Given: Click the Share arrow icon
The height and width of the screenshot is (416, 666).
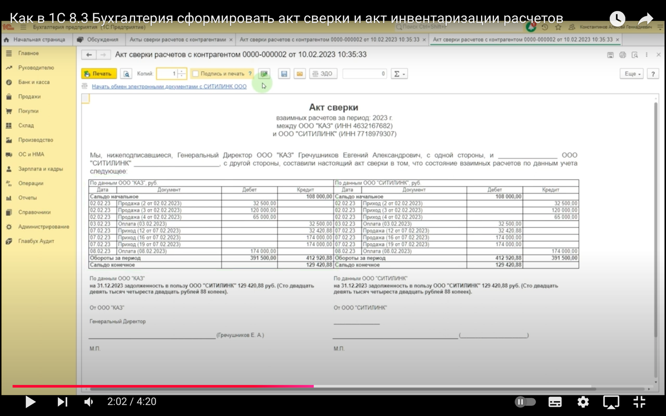Looking at the screenshot, I should click(x=645, y=19).
